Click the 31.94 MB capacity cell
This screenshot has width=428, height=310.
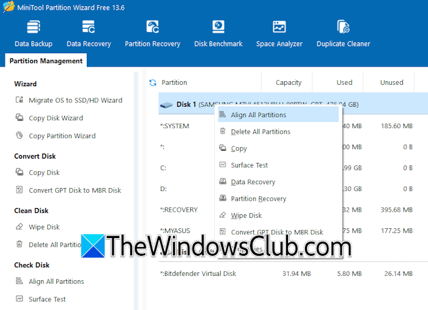click(297, 273)
